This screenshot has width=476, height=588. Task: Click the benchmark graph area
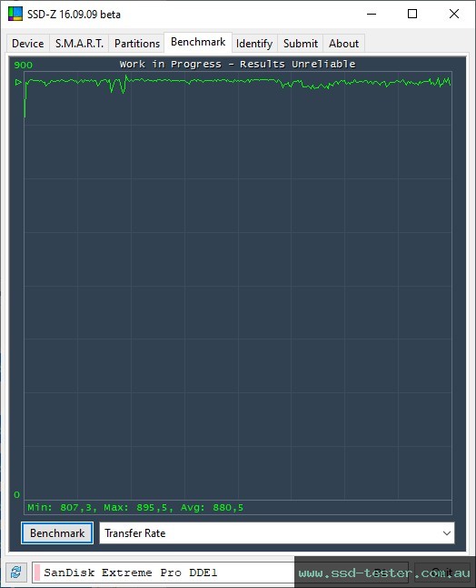click(238, 286)
